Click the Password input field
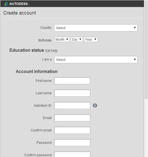Image resolution: width=148 pixels, height=157 pixels. pos(72,143)
